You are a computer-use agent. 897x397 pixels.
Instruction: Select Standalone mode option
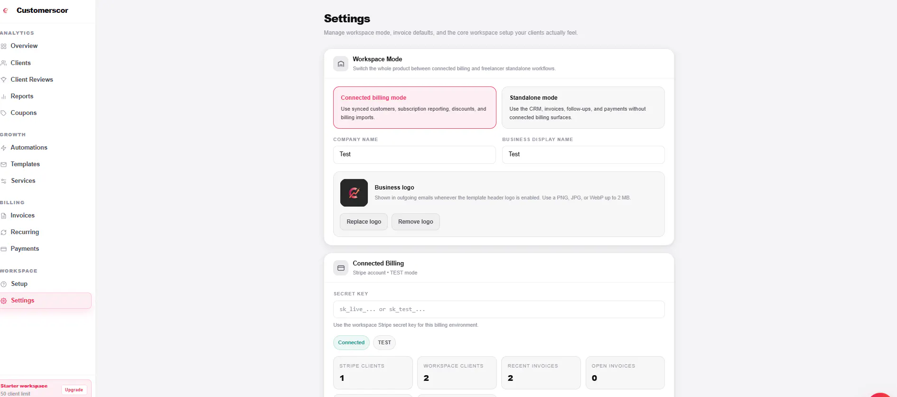click(583, 107)
